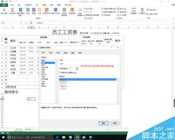The height and width of the screenshot is (140, 175).
Task: Open the File tab
Action: [x=4, y=5]
